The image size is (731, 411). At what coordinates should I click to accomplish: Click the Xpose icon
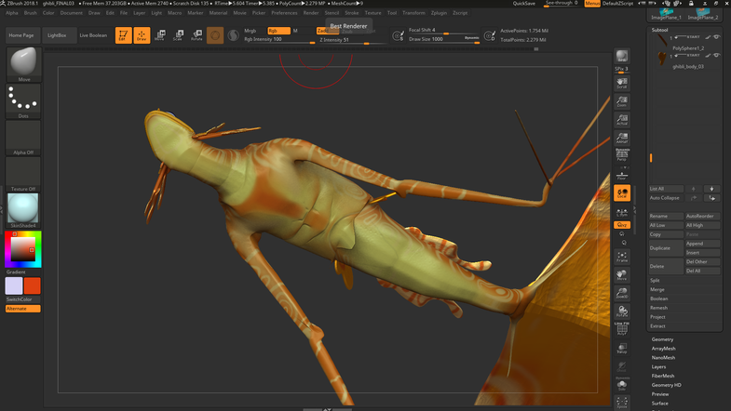[x=622, y=403]
